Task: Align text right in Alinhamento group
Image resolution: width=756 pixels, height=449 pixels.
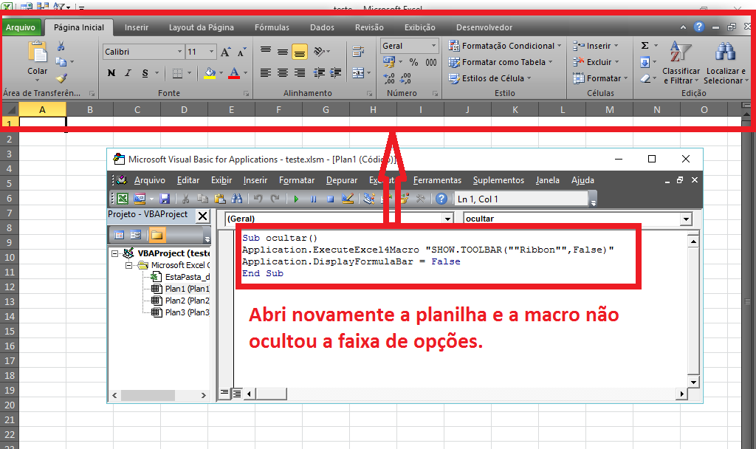Action: point(300,73)
